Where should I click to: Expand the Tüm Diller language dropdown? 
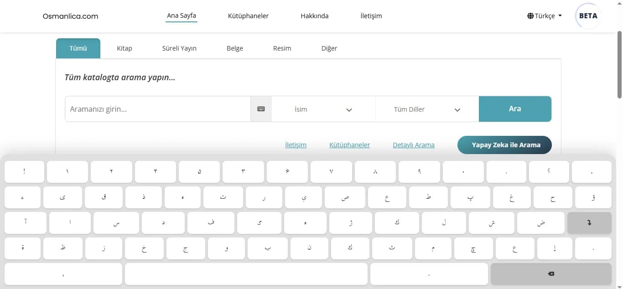(x=427, y=109)
